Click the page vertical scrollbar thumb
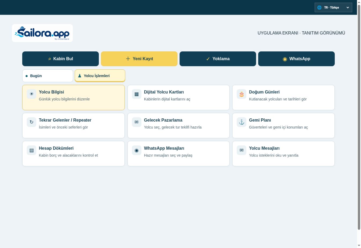The width and height of the screenshot is (361, 248). coord(359,117)
